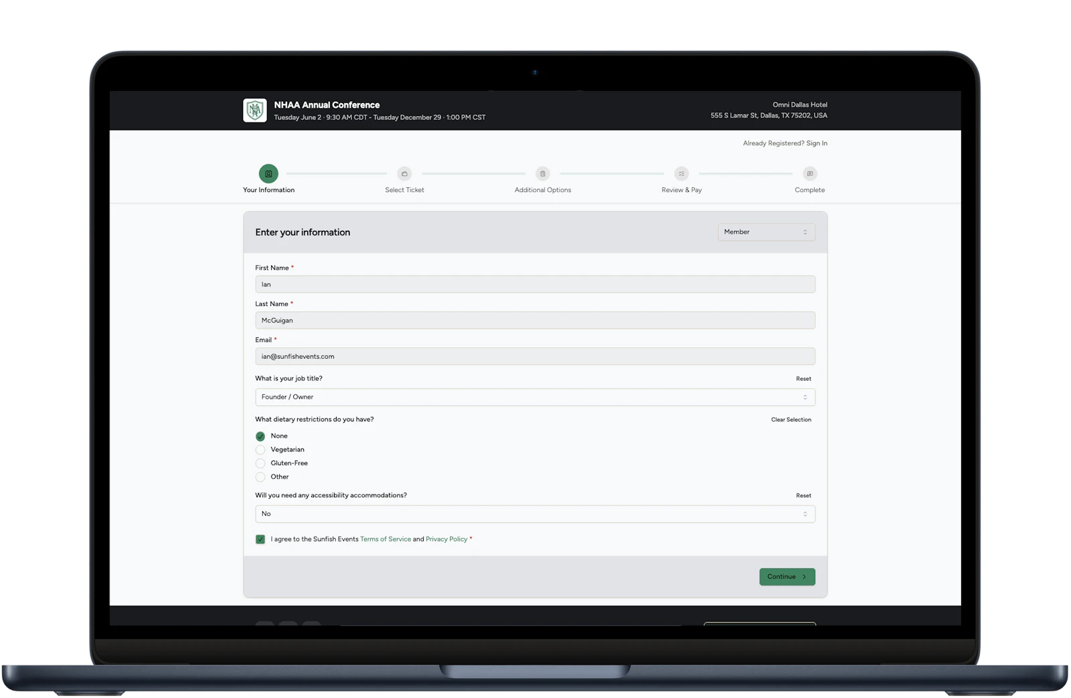This screenshot has width=1071, height=698.
Task: Click the 555 S Lamar St address
Action: (x=769, y=116)
